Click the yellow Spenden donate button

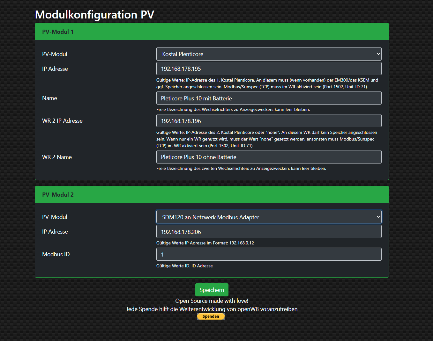tap(211, 316)
